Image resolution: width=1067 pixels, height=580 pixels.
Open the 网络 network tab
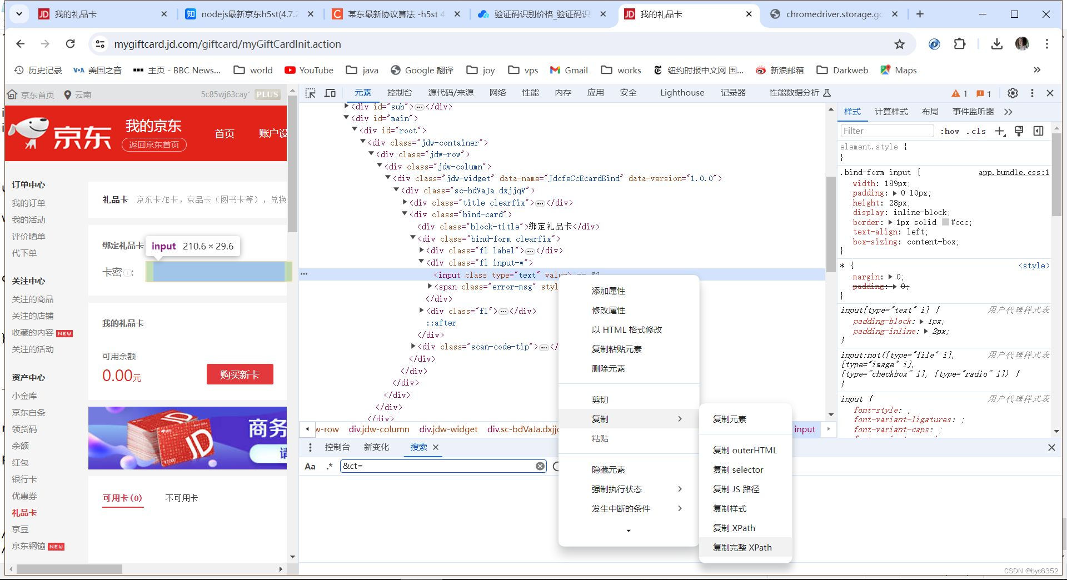pos(497,93)
